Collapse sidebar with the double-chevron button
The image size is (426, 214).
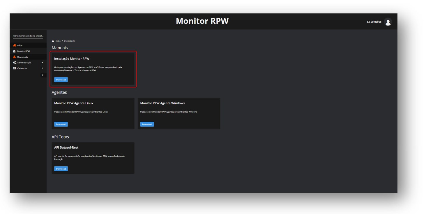[42, 75]
